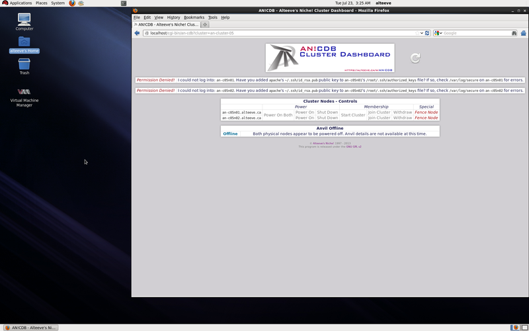This screenshot has height=331, width=529.
Task: Click the an-c05n01.alteeve.ca node name
Action: [x=241, y=112]
